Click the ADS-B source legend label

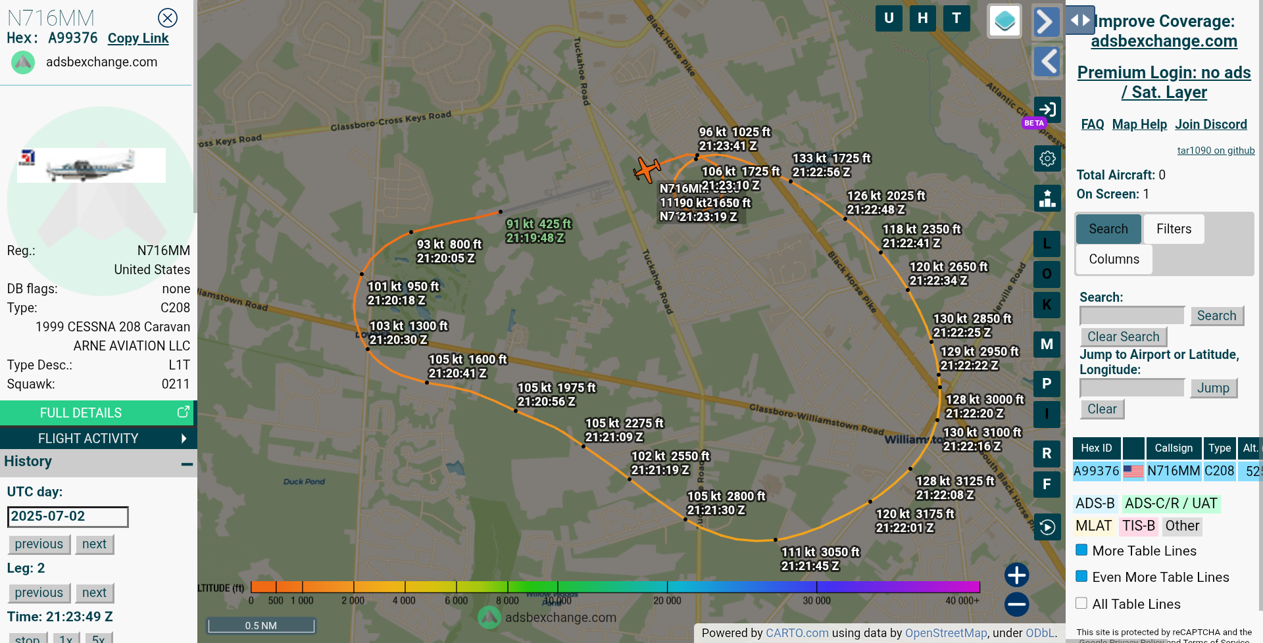tap(1095, 504)
